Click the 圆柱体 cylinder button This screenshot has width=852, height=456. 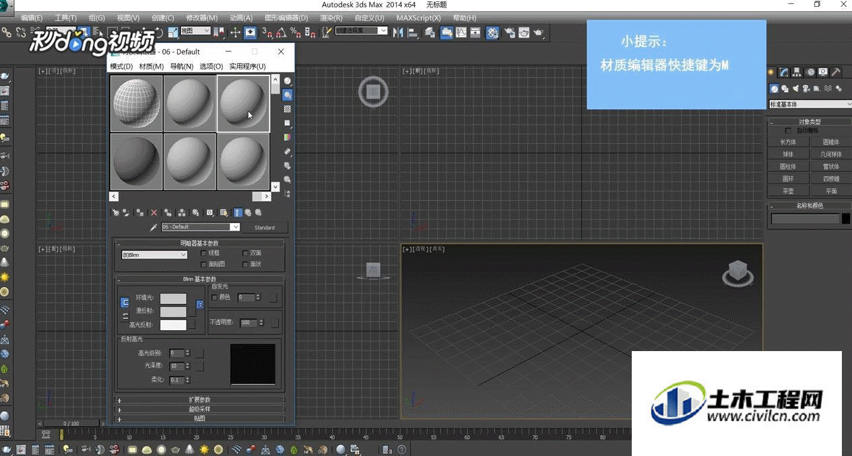pos(789,166)
